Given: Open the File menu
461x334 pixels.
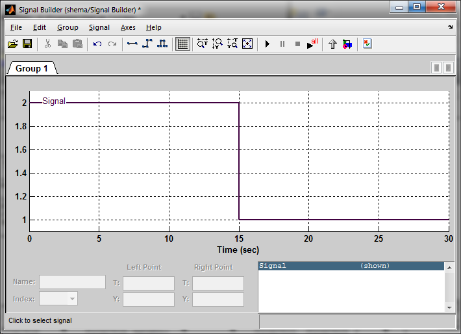Looking at the screenshot, I should 16,27.
